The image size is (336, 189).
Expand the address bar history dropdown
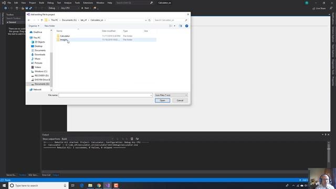coord(146,20)
